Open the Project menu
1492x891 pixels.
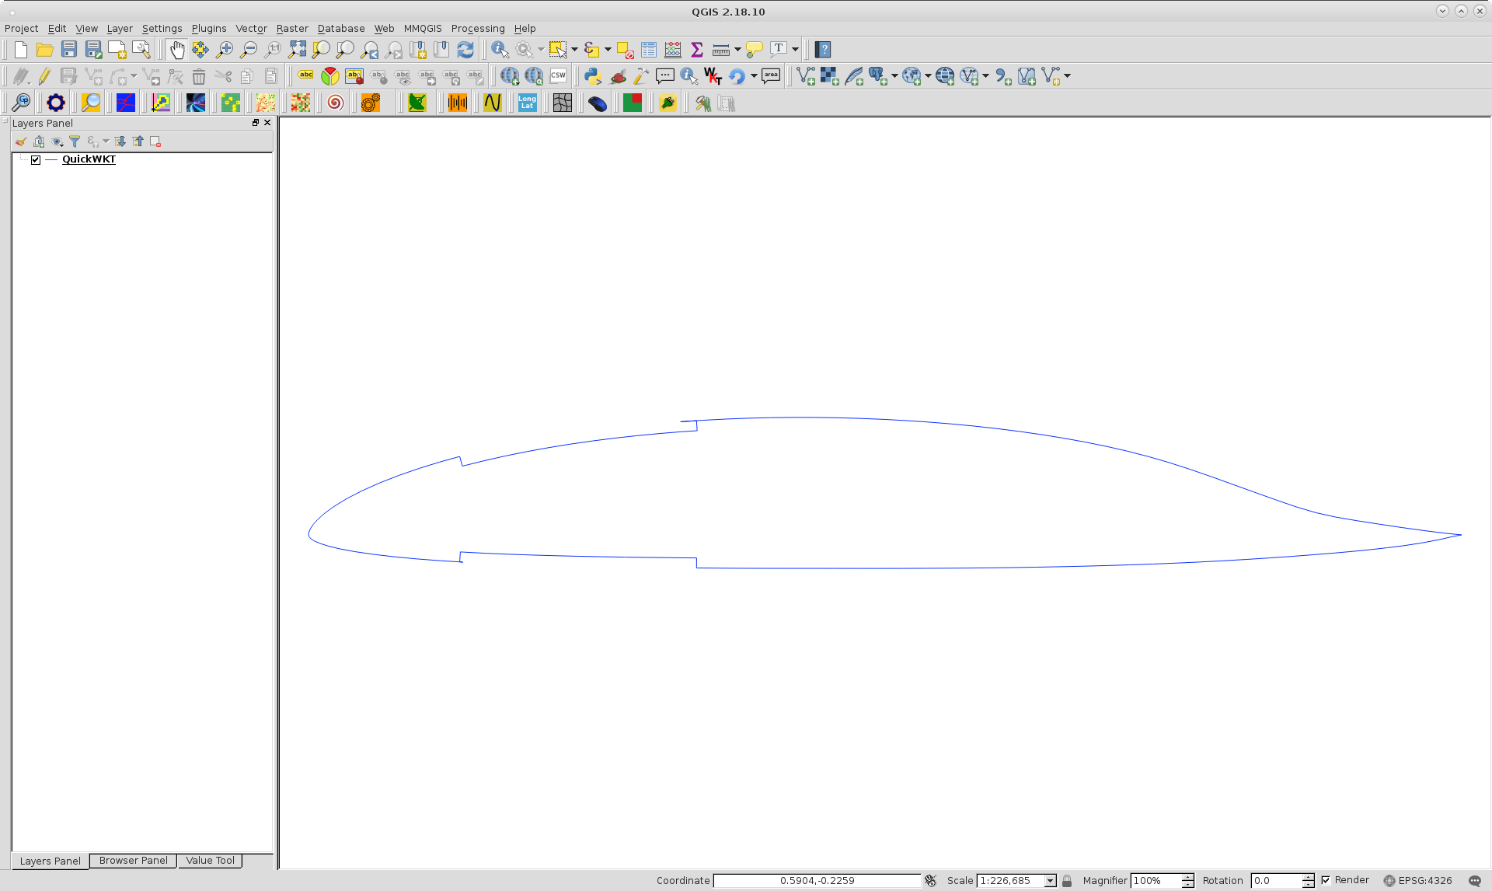21,29
